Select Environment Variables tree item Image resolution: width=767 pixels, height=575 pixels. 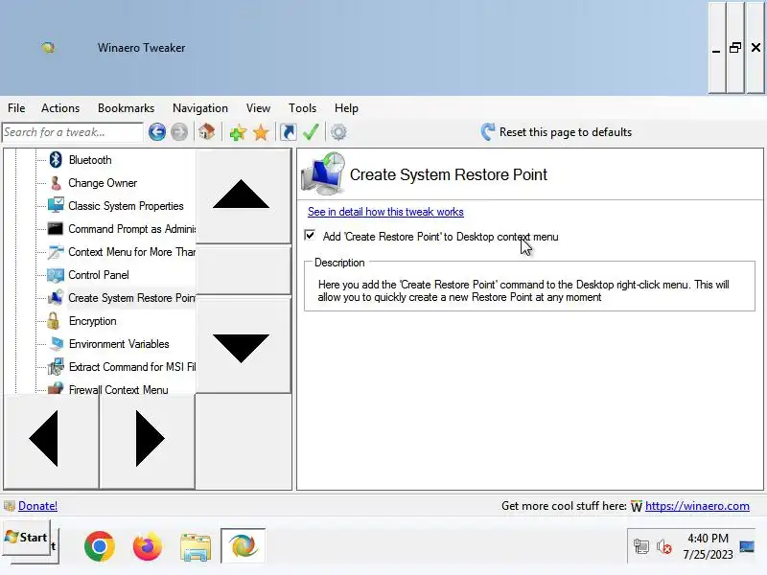[119, 344]
